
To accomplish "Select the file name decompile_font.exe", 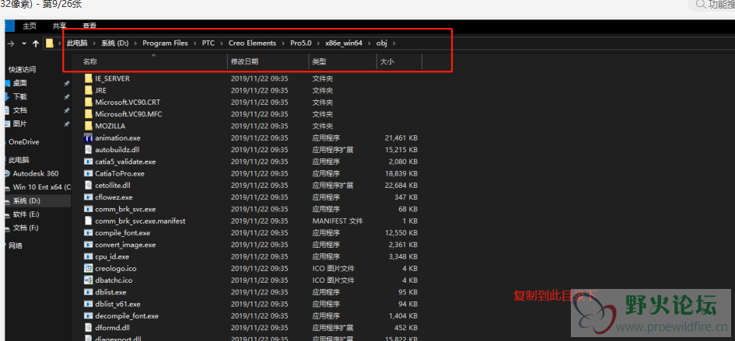I will [x=127, y=316].
